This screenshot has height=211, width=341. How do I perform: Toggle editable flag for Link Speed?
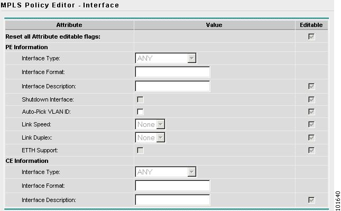point(311,124)
